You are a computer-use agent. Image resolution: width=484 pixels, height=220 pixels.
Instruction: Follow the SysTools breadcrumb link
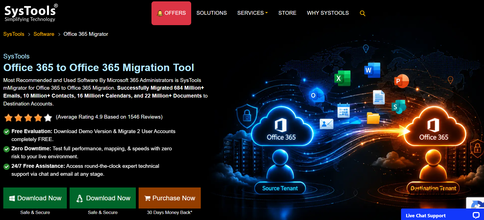(14, 34)
